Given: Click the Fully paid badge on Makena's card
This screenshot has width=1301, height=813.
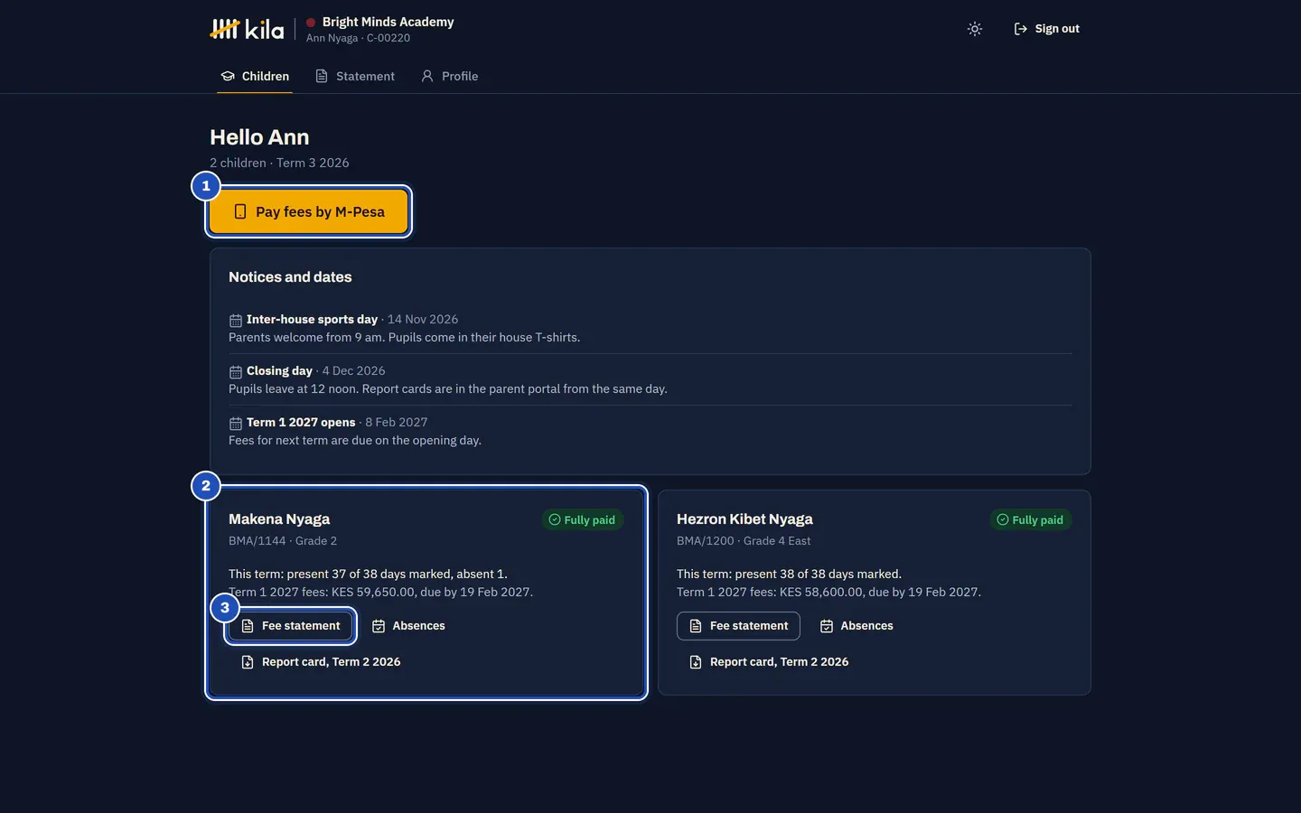Looking at the screenshot, I should tap(583, 519).
